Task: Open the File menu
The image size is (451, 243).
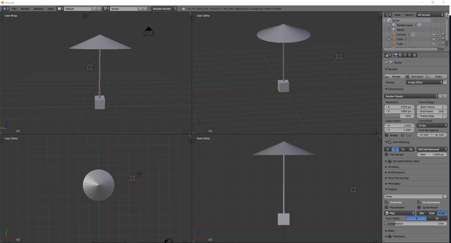Action: tap(14, 8)
